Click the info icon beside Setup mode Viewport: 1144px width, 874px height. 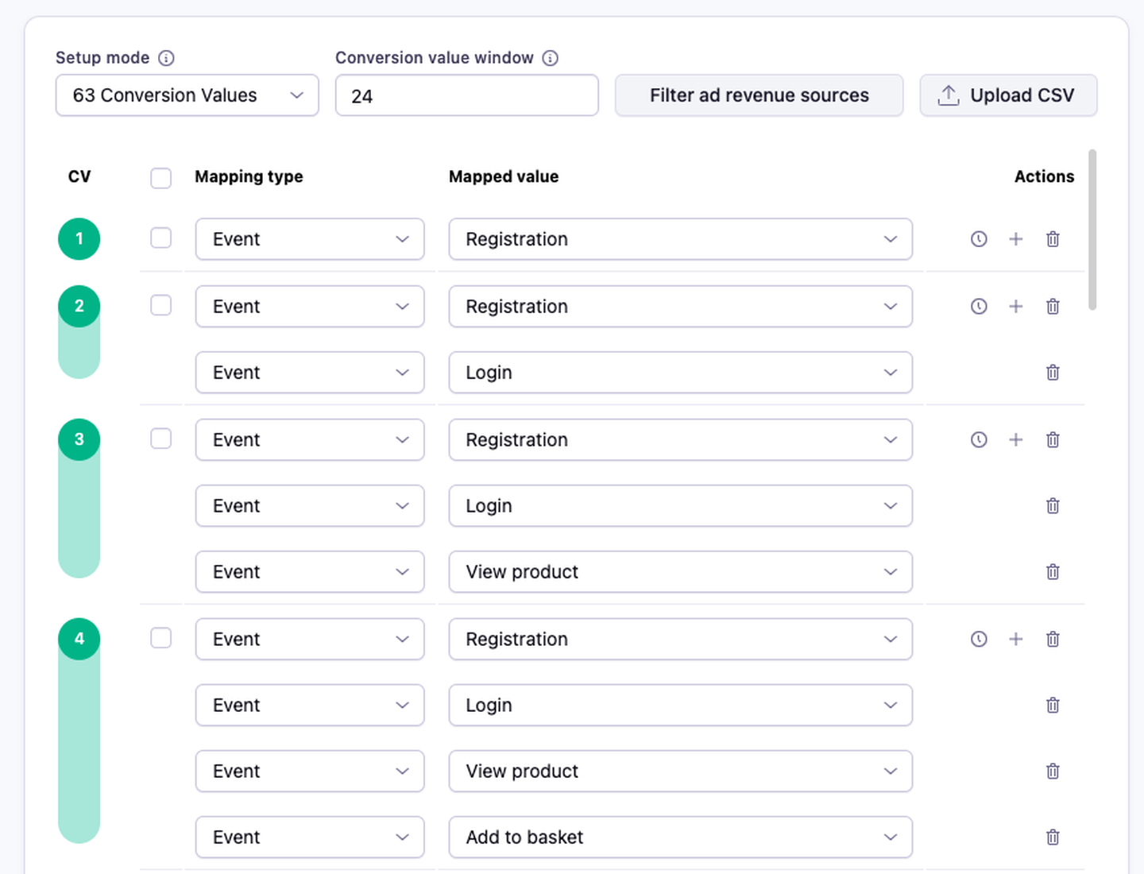coord(166,58)
